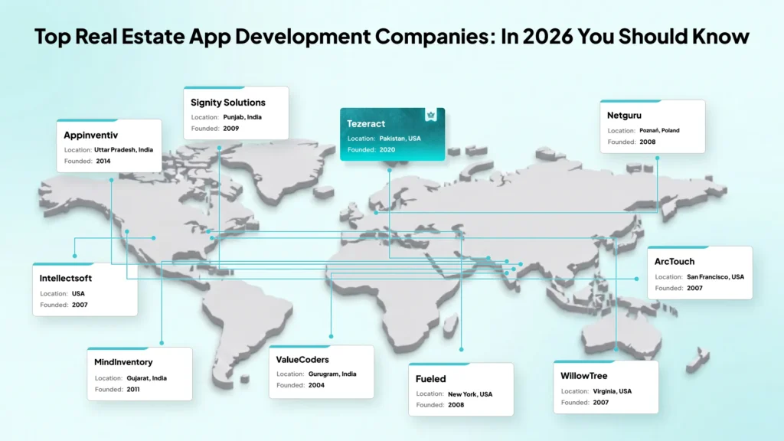This screenshot has width=784, height=441.
Task: Select the Appinventiv company name
Action: click(90, 135)
